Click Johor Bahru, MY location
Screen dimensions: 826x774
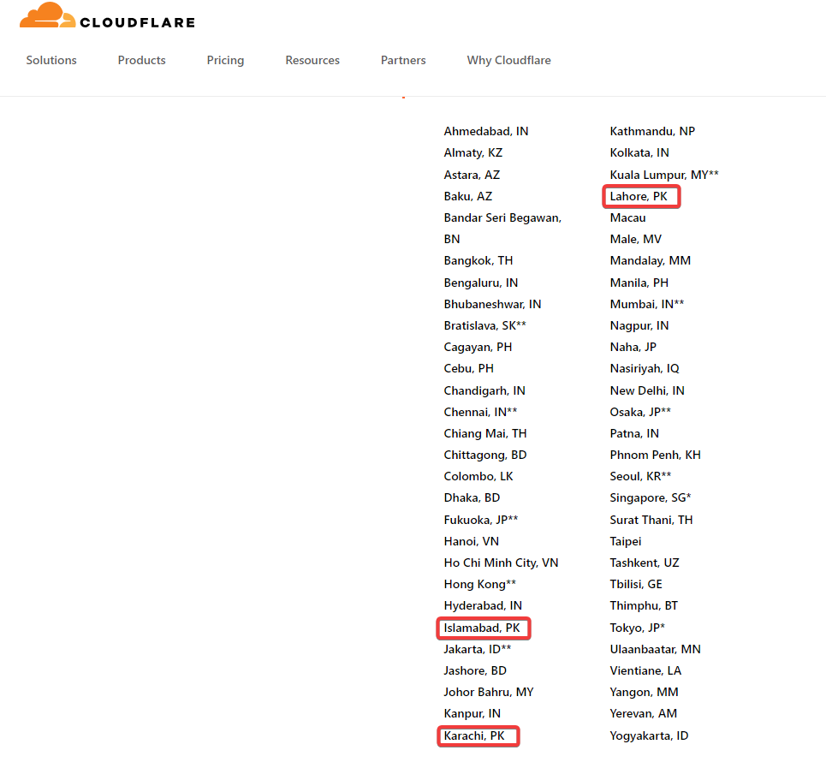(x=489, y=693)
